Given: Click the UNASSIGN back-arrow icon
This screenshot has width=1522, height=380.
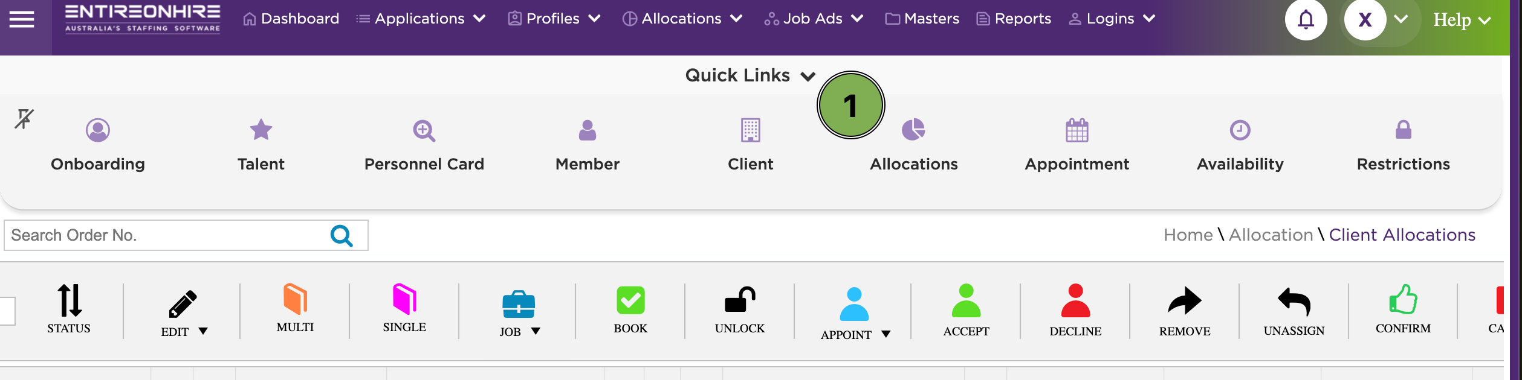Looking at the screenshot, I should tap(1294, 301).
